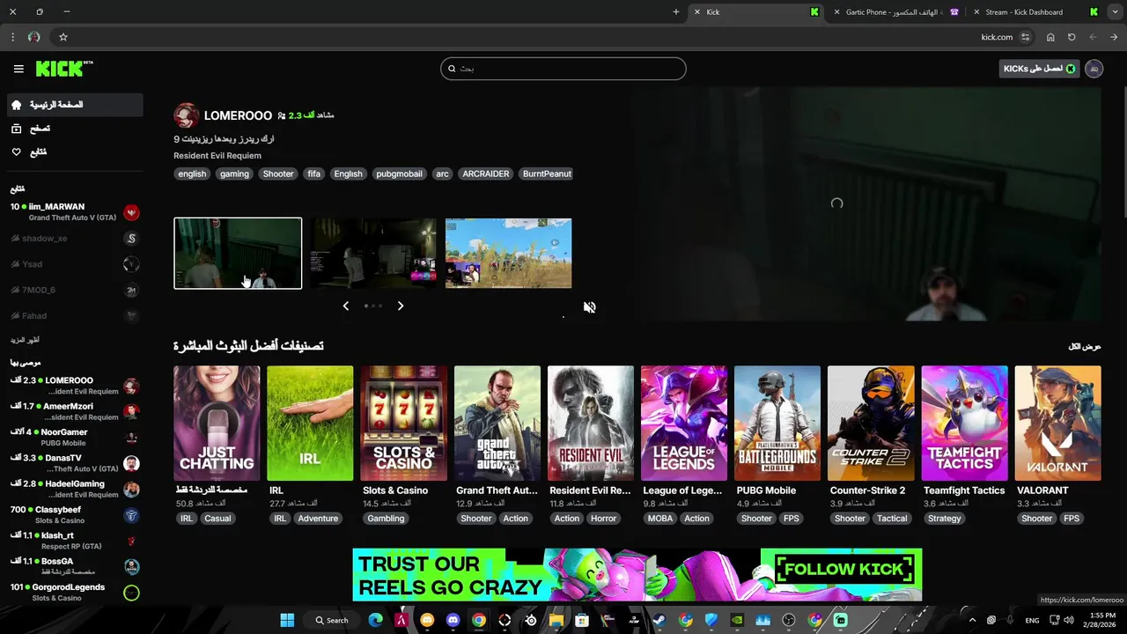The width and height of the screenshot is (1127, 634).
Task: Open NoorGamer in recommended sidebar
Action: pyautogui.click(x=74, y=438)
